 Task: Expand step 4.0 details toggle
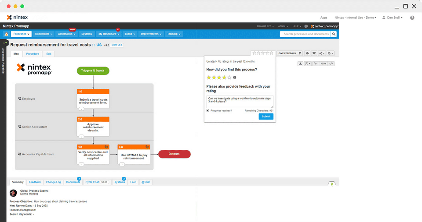pos(122,164)
